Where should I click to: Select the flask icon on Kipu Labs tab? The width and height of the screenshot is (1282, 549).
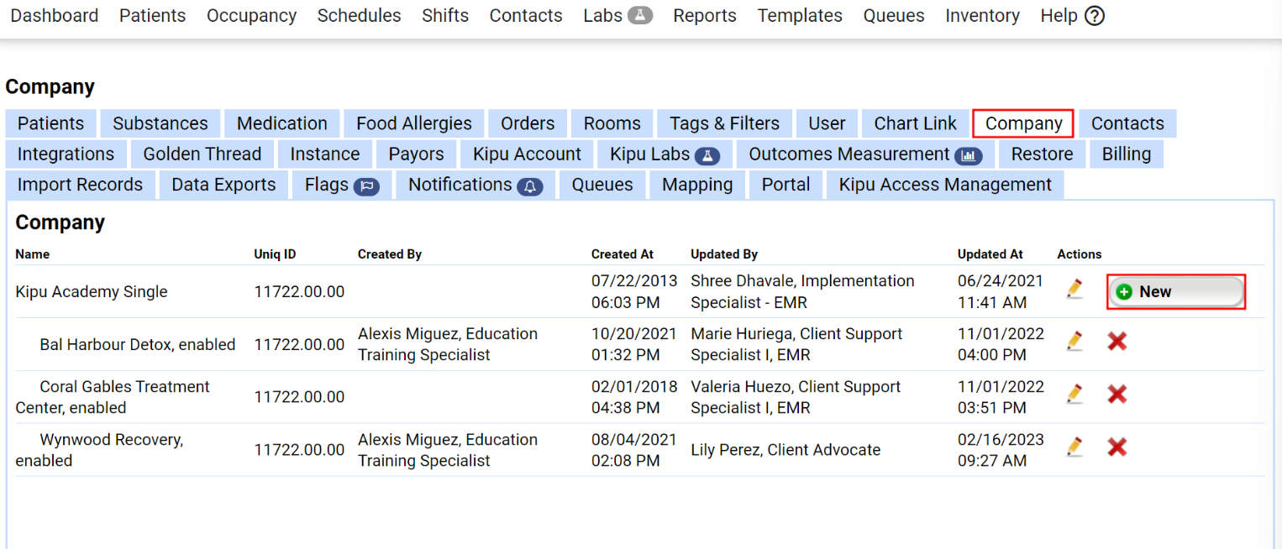(x=708, y=154)
